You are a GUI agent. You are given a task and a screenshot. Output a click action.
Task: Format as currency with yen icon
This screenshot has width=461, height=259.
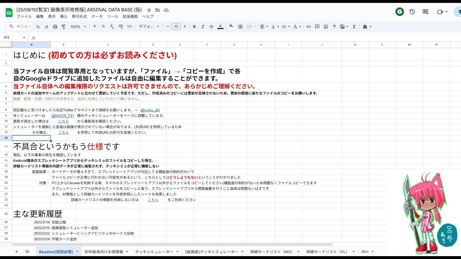95,27
